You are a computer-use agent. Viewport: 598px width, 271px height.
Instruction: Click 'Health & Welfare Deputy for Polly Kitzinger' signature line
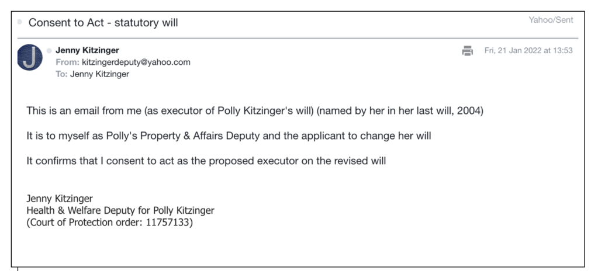pos(120,210)
